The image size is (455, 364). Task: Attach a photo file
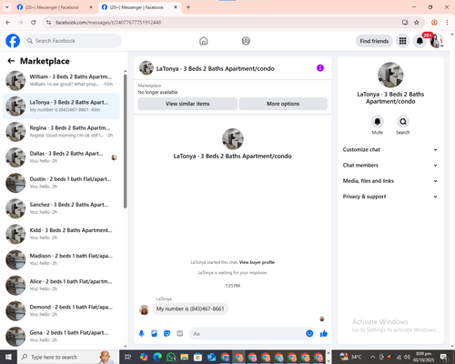[x=154, y=334]
